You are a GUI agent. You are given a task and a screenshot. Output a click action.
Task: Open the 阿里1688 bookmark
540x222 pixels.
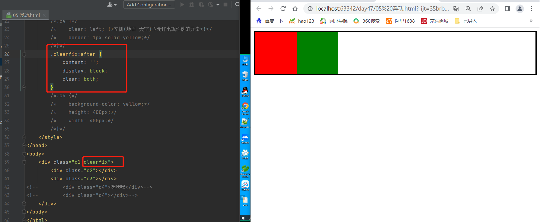[x=401, y=21]
